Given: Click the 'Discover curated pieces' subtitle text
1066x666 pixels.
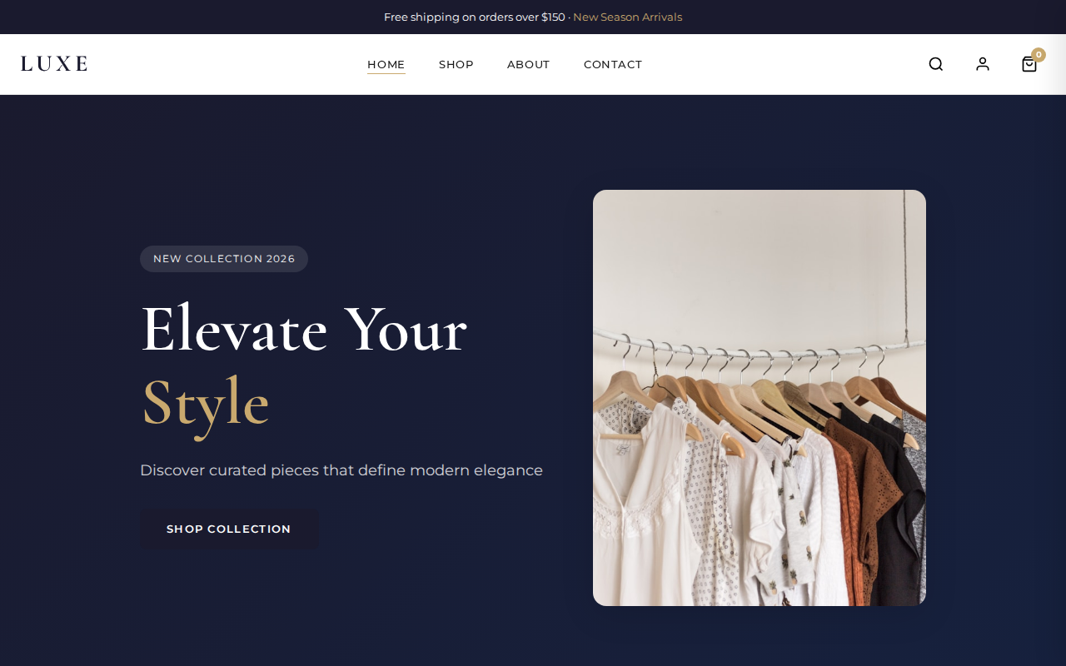Looking at the screenshot, I should pos(341,470).
